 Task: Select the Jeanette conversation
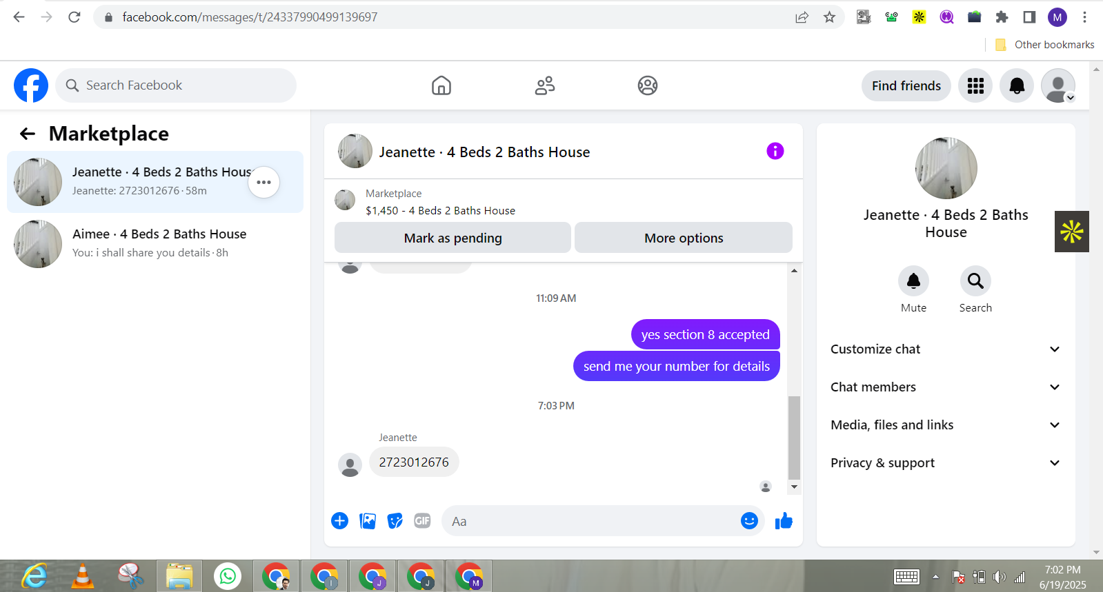[155, 182]
